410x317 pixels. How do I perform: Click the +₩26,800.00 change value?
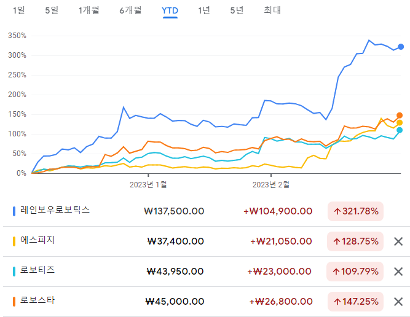(281, 302)
